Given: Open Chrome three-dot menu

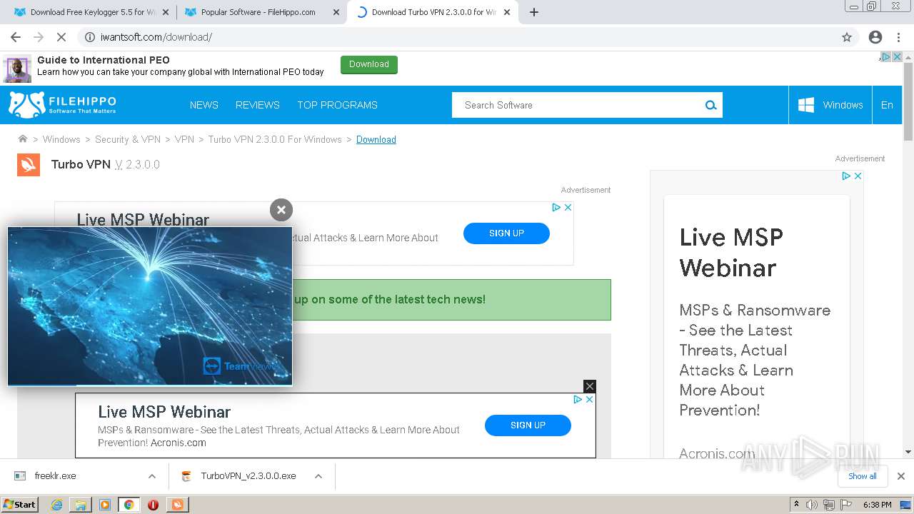Looking at the screenshot, I should pos(898,37).
